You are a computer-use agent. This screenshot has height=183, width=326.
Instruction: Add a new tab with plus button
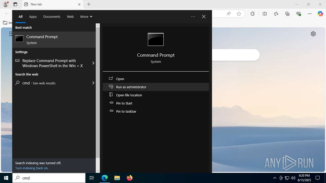click(x=89, y=4)
